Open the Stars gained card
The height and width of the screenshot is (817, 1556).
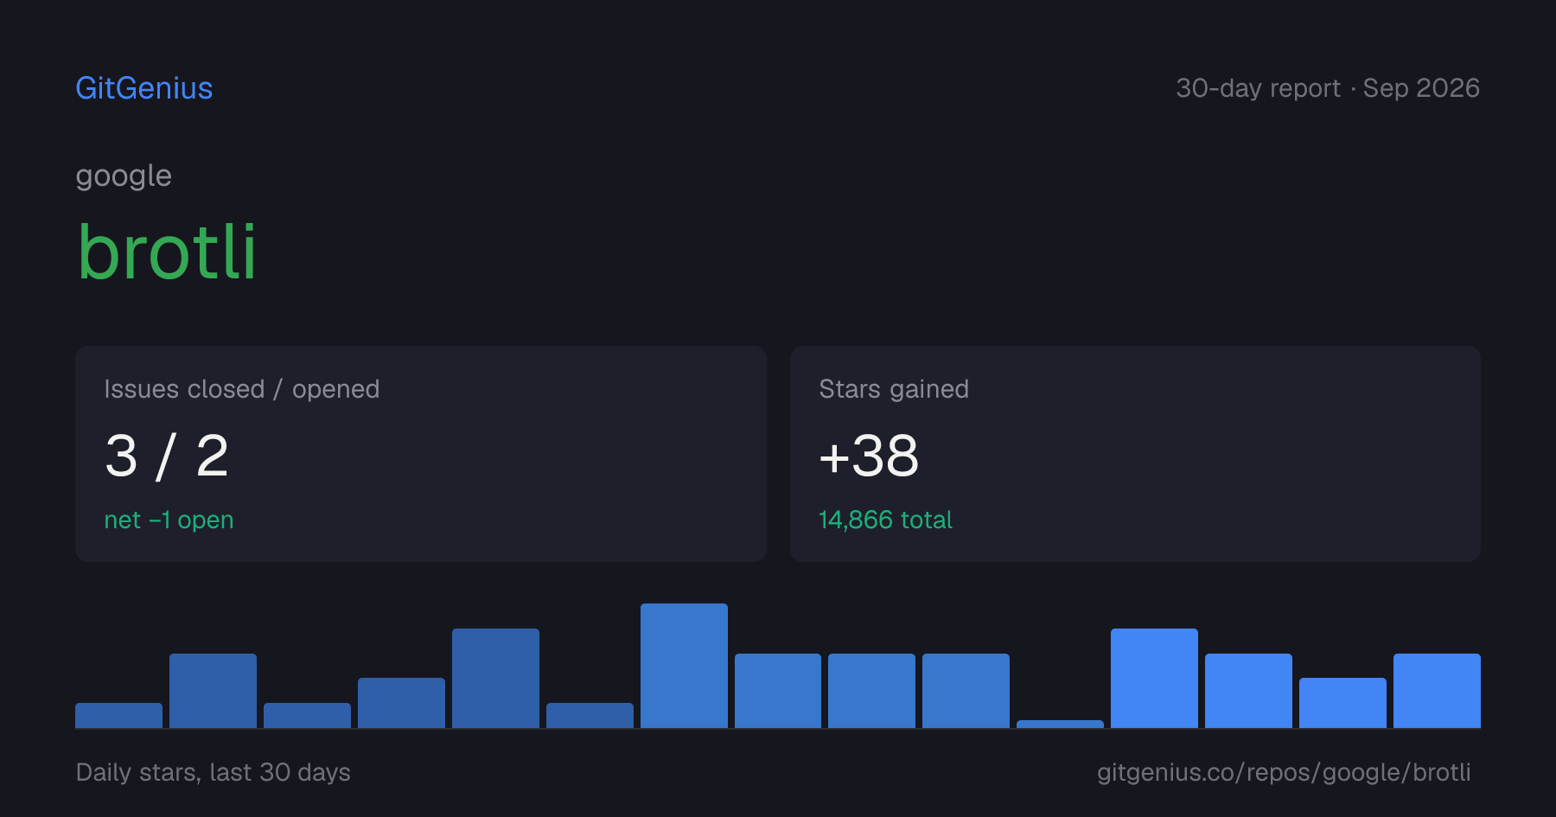[x=1135, y=454]
